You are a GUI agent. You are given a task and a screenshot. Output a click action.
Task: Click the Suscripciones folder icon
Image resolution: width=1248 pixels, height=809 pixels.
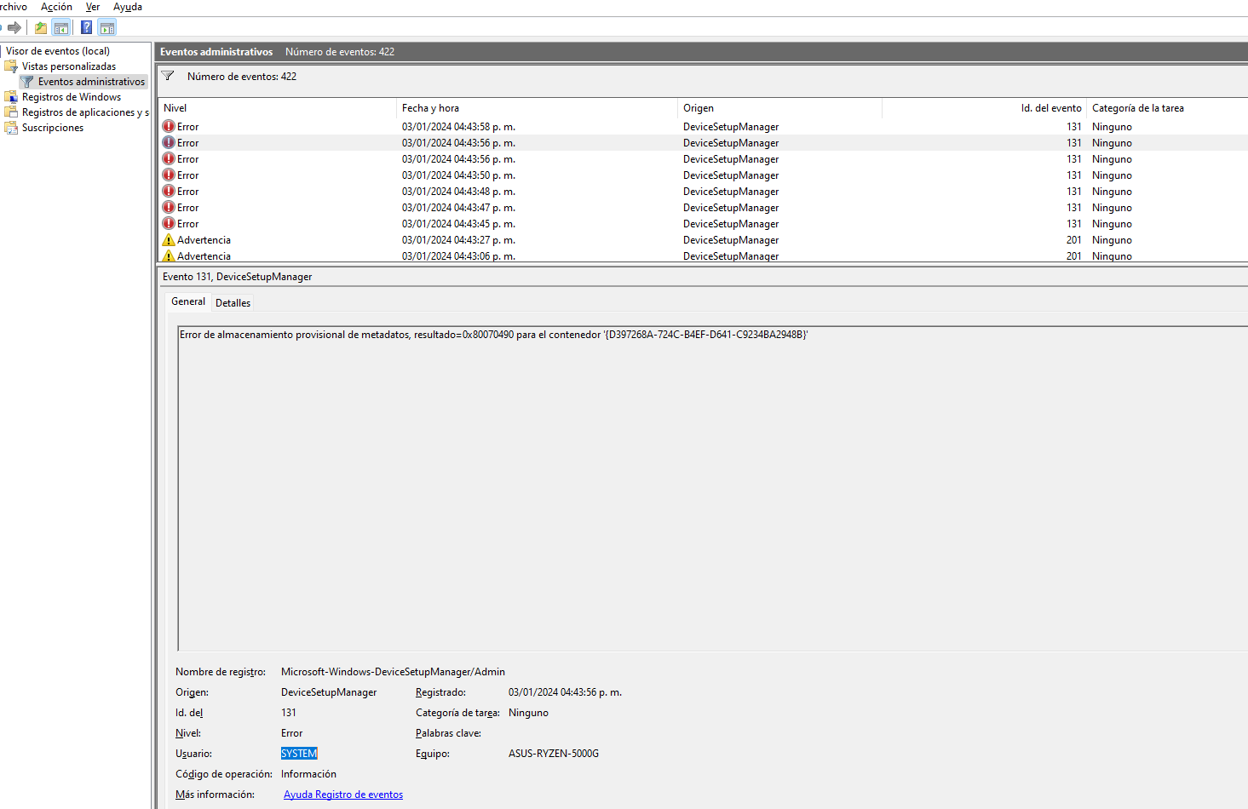(x=11, y=127)
